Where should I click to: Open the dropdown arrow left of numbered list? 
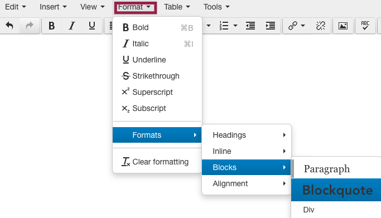[x=209, y=26]
